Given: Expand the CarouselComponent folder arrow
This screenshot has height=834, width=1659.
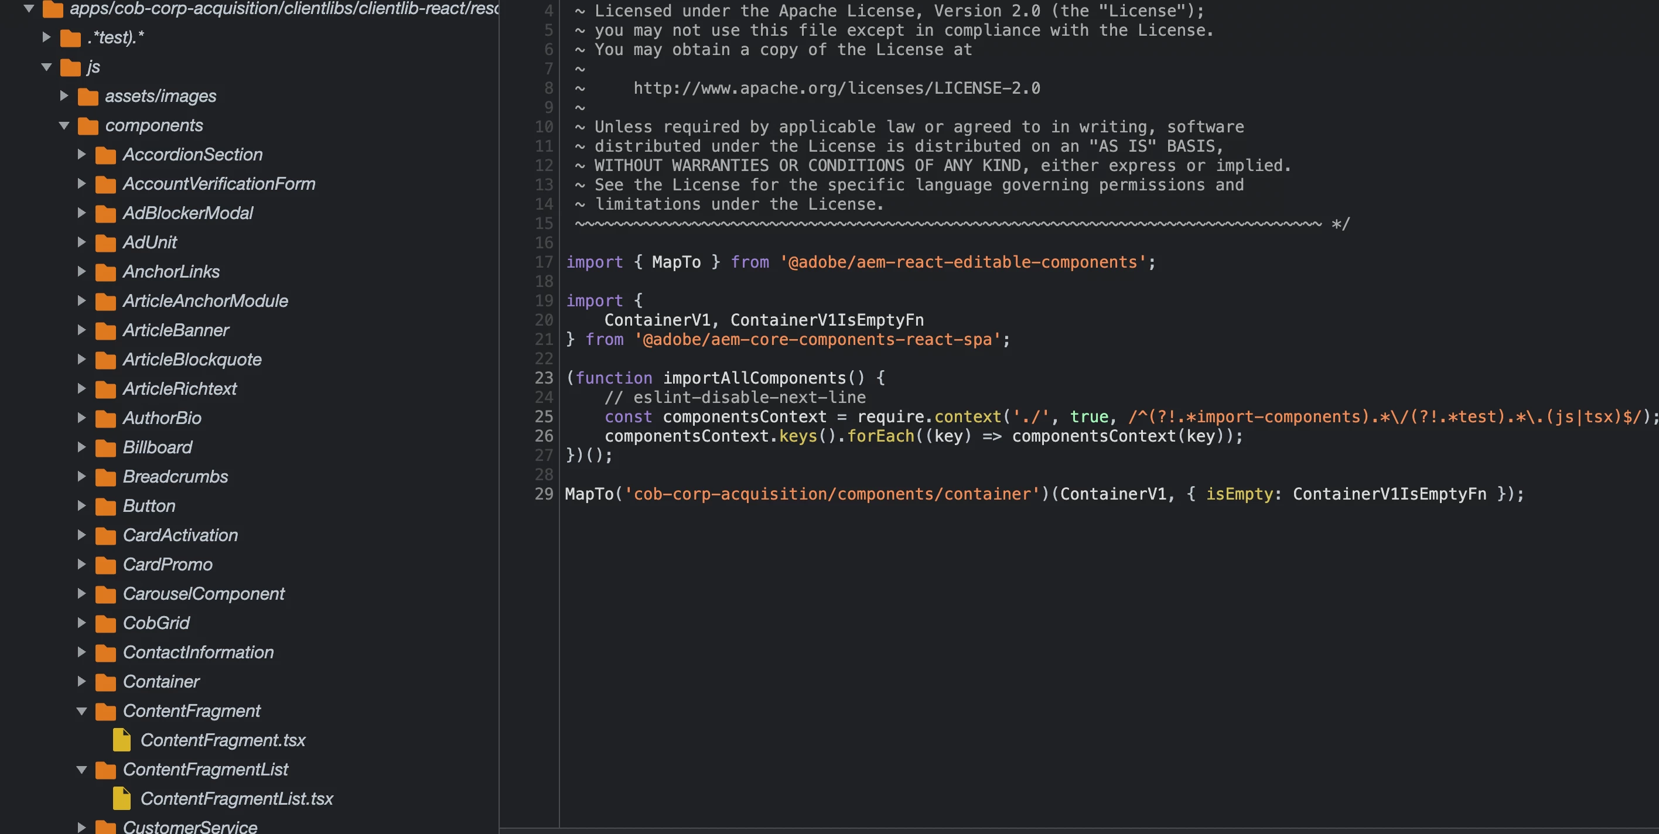Looking at the screenshot, I should click(81, 594).
